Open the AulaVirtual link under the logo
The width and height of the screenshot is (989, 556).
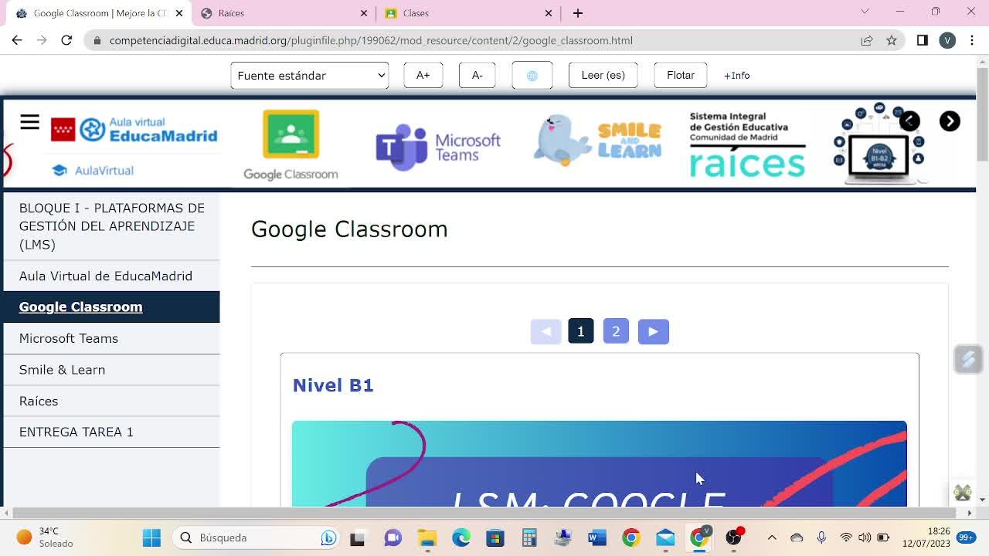coord(93,171)
